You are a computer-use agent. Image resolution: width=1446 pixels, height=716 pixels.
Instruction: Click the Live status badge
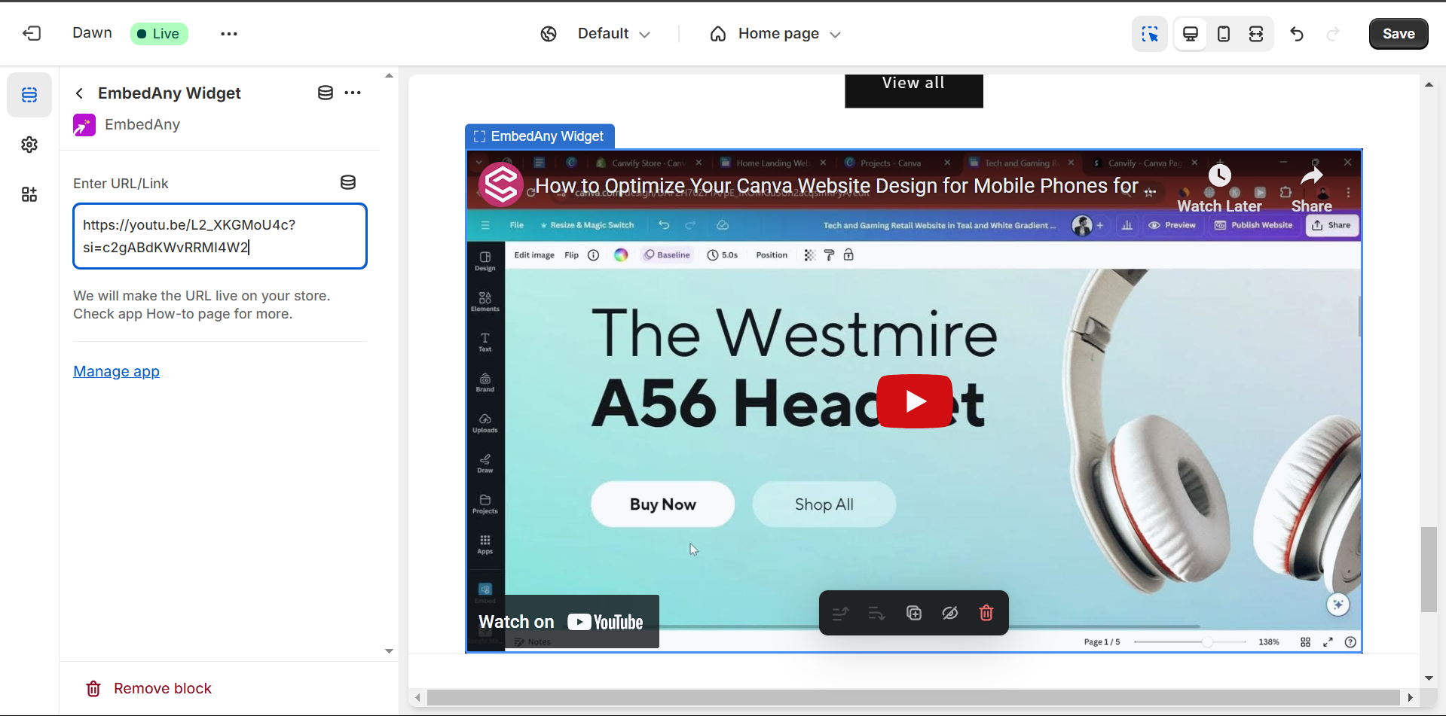[159, 34]
